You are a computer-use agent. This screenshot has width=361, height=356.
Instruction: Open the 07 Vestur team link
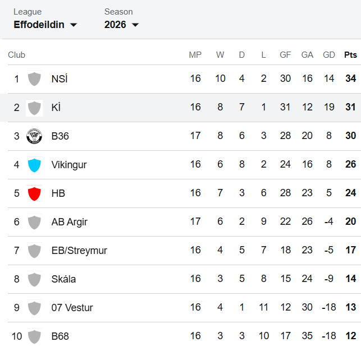72,308
